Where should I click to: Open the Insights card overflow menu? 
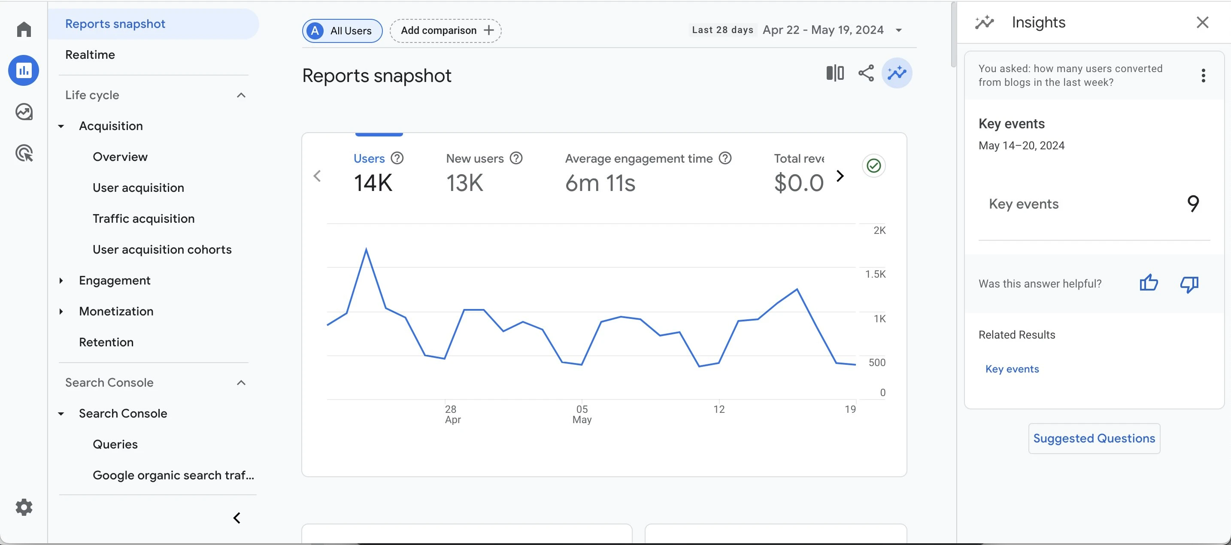click(x=1203, y=76)
